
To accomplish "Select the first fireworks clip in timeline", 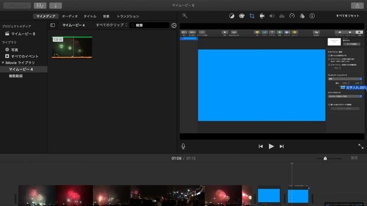I will [37, 196].
